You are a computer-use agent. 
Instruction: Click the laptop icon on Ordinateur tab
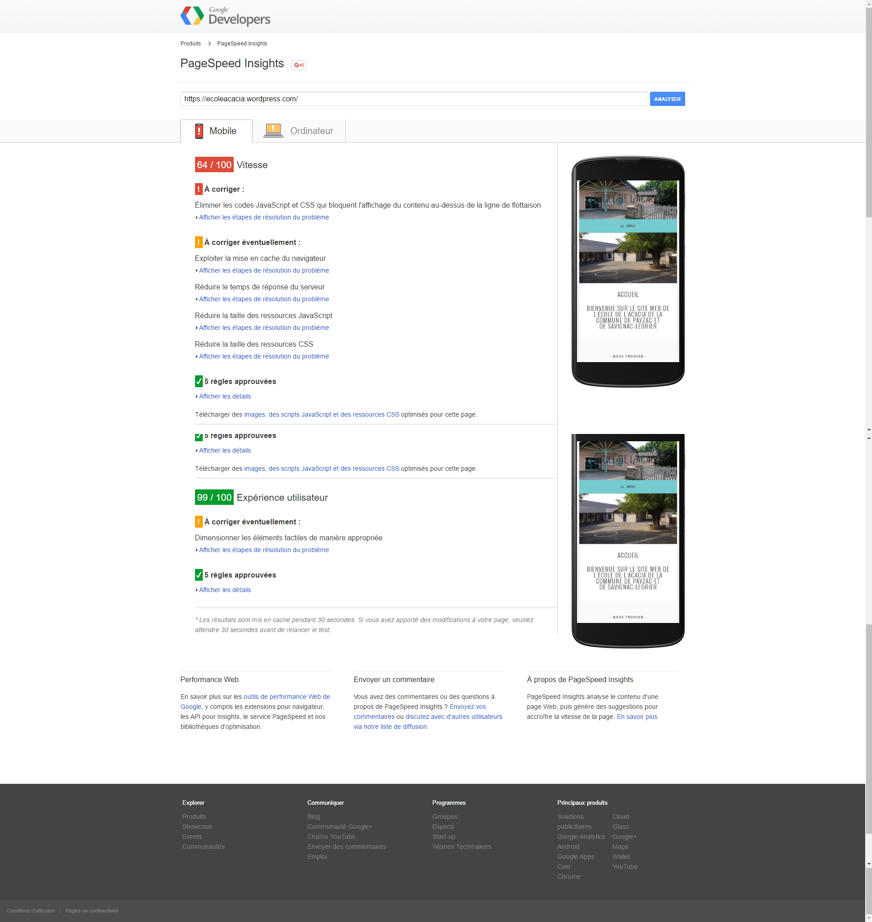pos(273,130)
